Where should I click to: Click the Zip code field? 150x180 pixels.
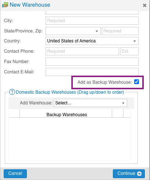(x=120, y=31)
